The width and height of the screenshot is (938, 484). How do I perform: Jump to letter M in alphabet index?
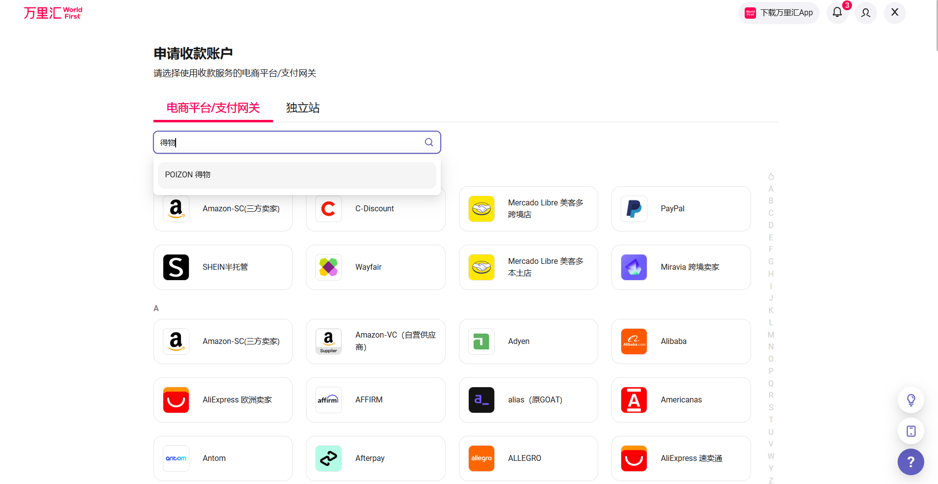[771, 335]
